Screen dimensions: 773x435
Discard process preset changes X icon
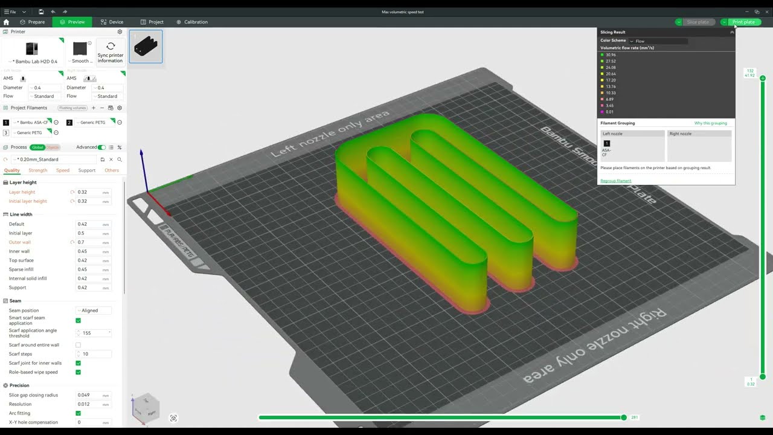coord(111,159)
